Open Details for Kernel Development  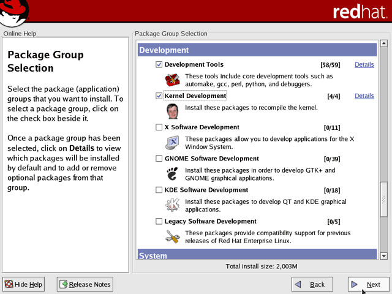click(364, 96)
